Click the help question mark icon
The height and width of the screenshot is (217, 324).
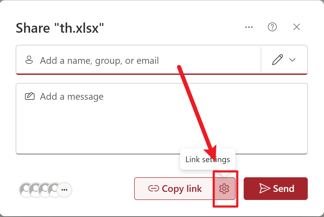coord(272,27)
